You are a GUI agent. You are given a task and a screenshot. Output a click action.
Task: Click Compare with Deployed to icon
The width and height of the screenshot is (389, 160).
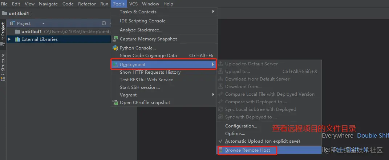220,102
